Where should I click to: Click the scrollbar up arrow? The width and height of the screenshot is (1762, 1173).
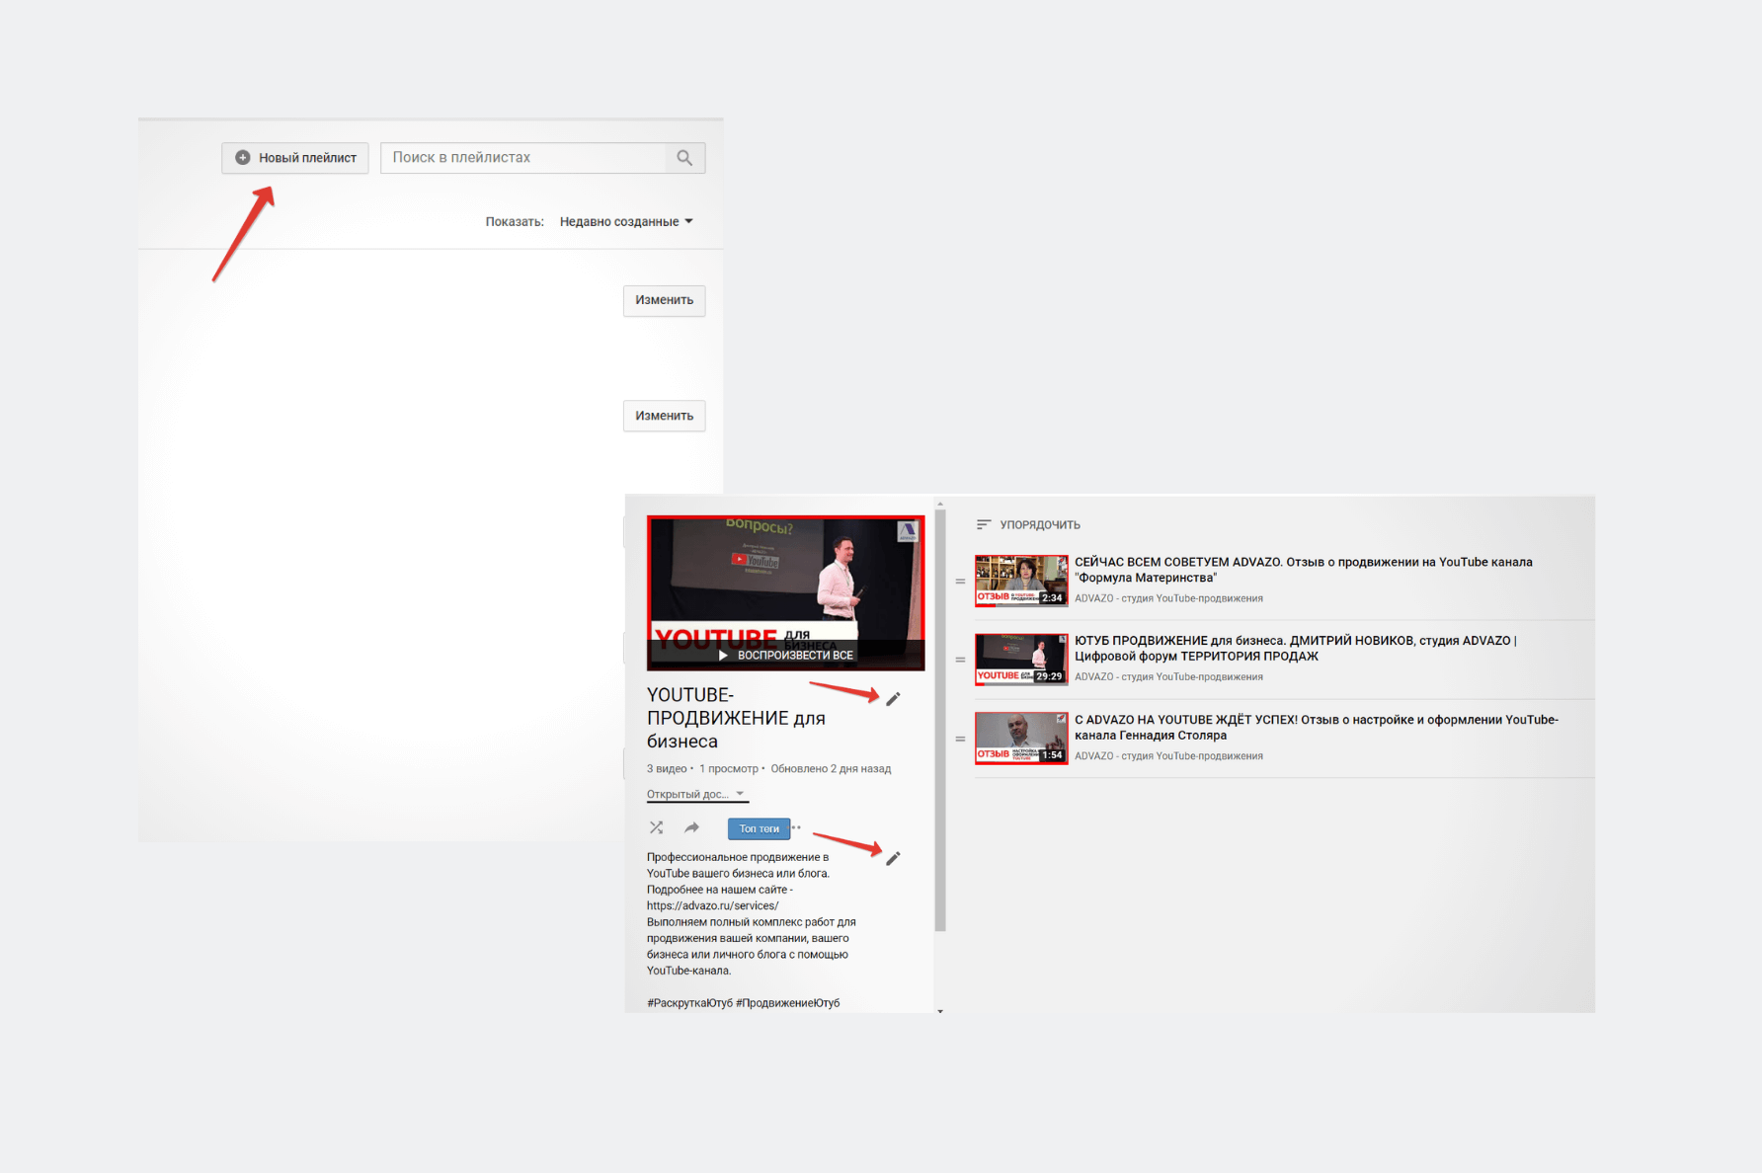coord(940,504)
